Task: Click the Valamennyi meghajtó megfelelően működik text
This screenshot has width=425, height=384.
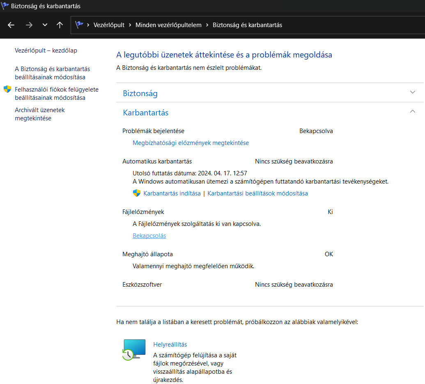Action: [x=193, y=266]
